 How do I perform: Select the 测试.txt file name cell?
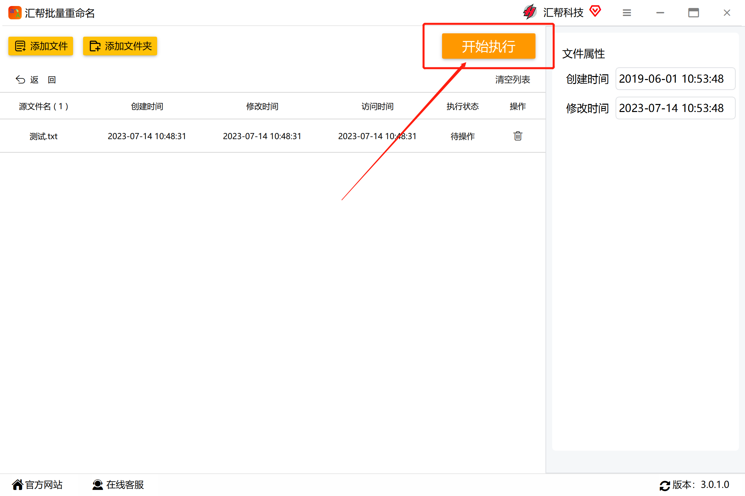(x=43, y=136)
